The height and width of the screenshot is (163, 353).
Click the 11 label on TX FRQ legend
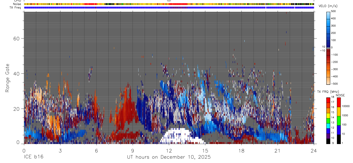point(333,133)
